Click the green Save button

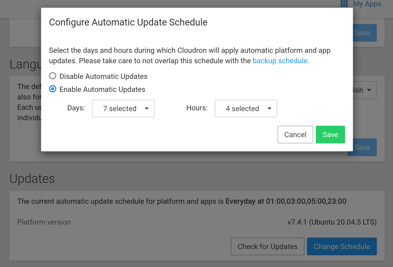pos(330,135)
